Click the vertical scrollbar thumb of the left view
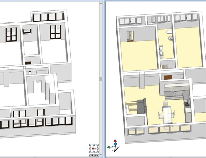 (101, 79)
